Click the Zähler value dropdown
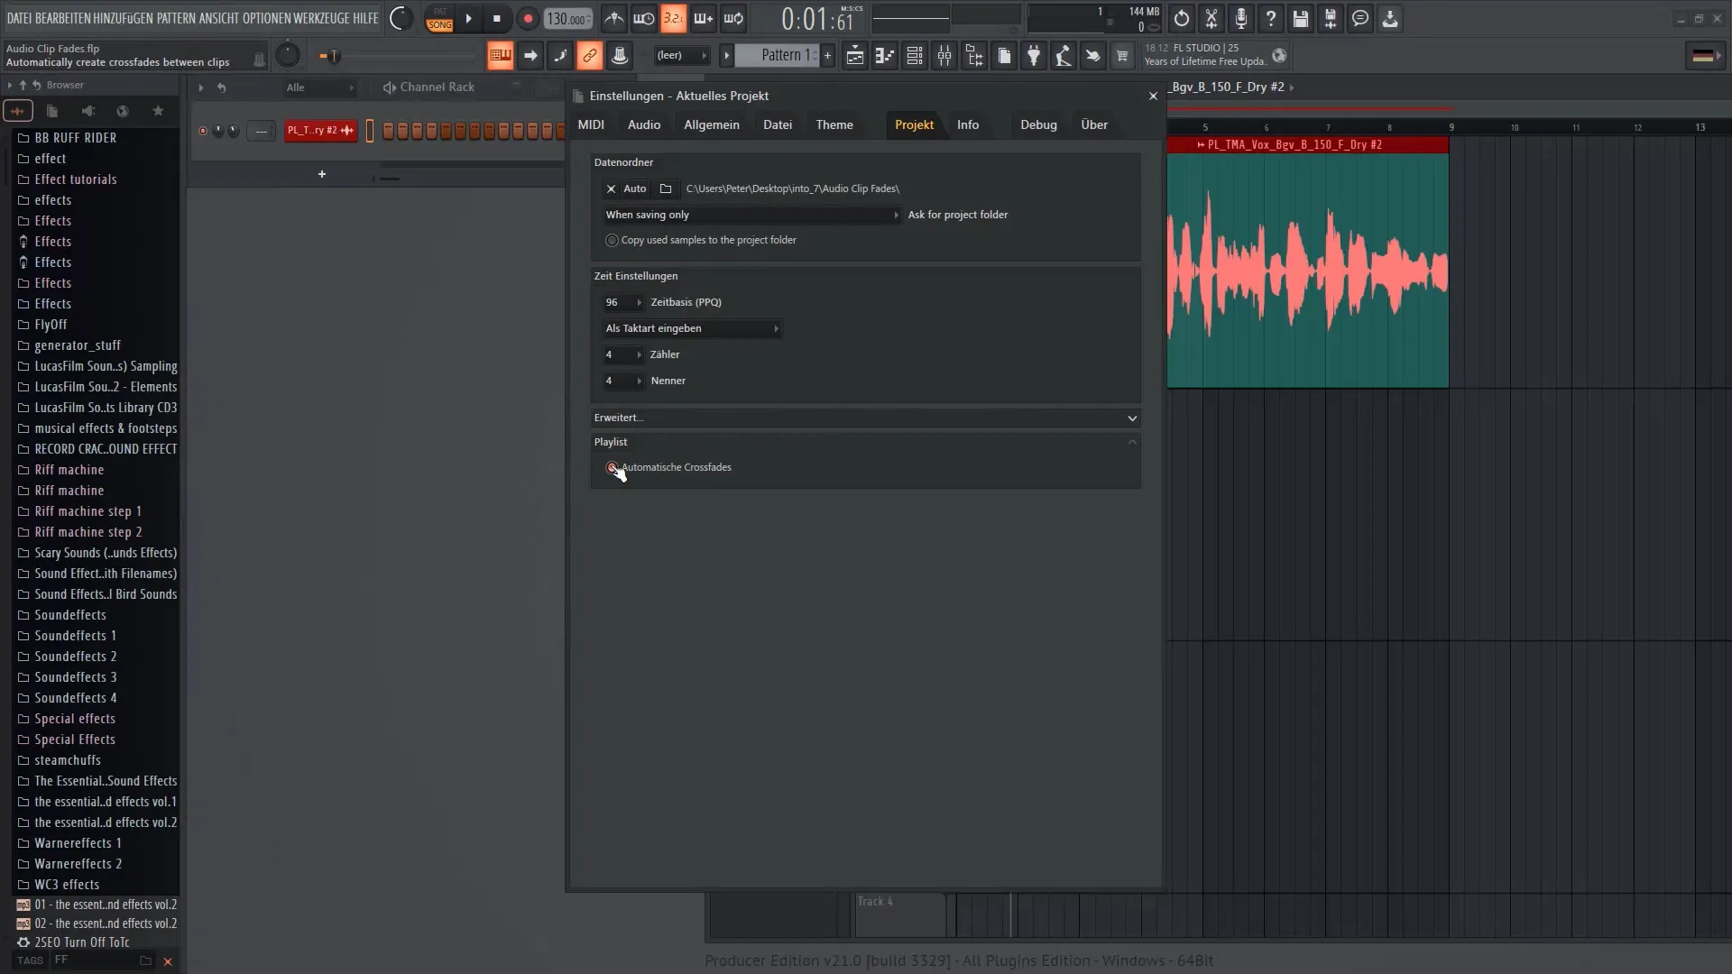This screenshot has height=974, width=1732. [623, 354]
